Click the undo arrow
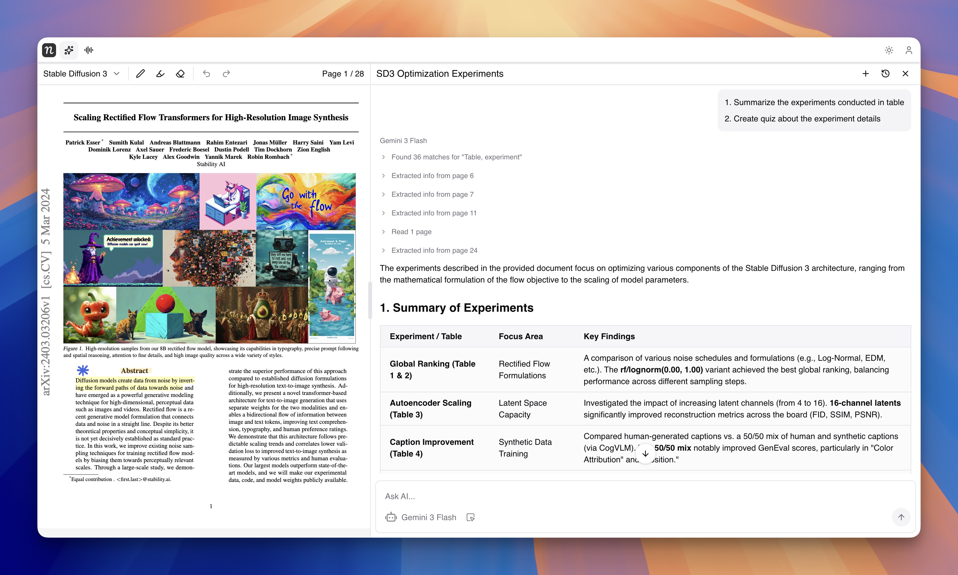The image size is (958, 575). click(x=206, y=74)
